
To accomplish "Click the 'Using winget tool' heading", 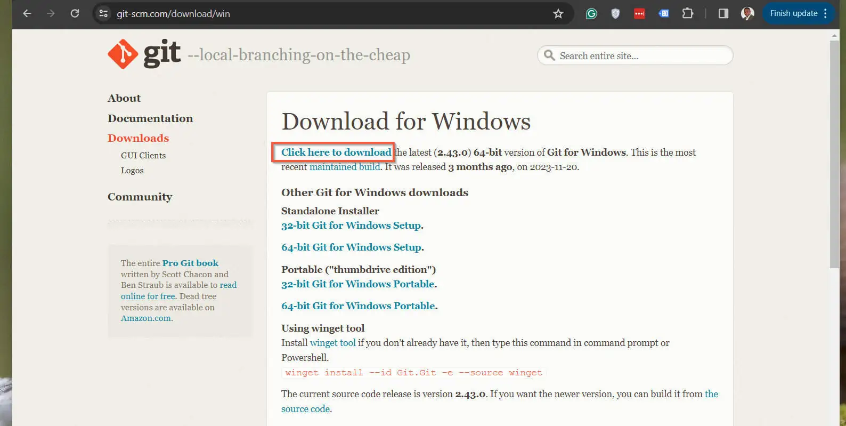I will (x=323, y=328).
